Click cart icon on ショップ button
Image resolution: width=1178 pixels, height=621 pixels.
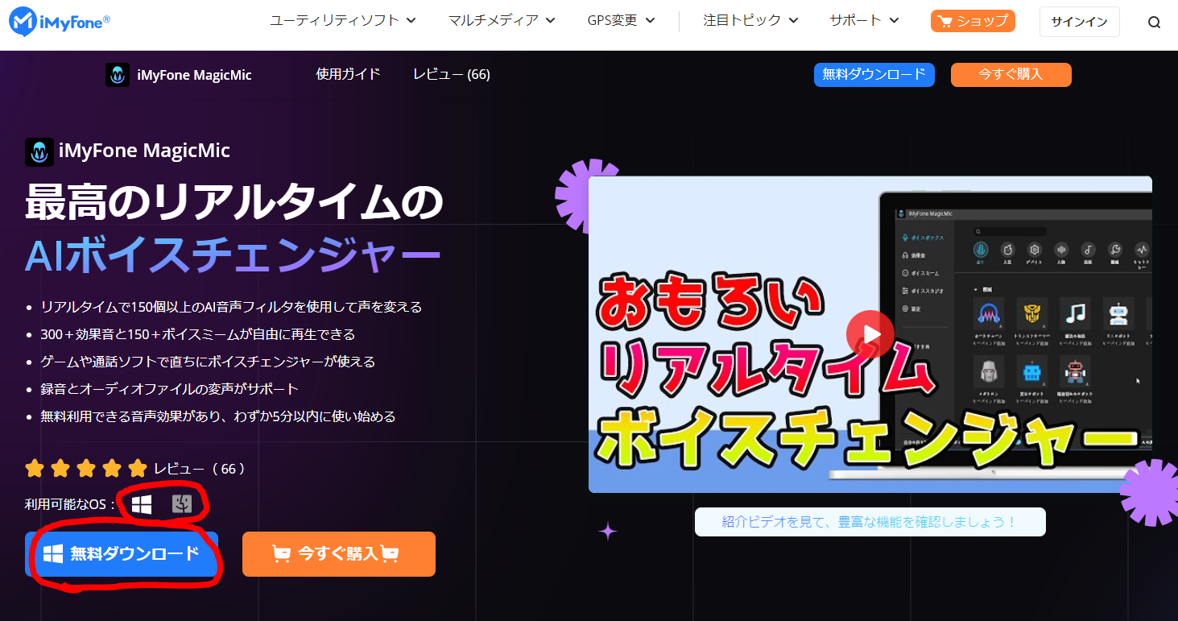coord(945,22)
